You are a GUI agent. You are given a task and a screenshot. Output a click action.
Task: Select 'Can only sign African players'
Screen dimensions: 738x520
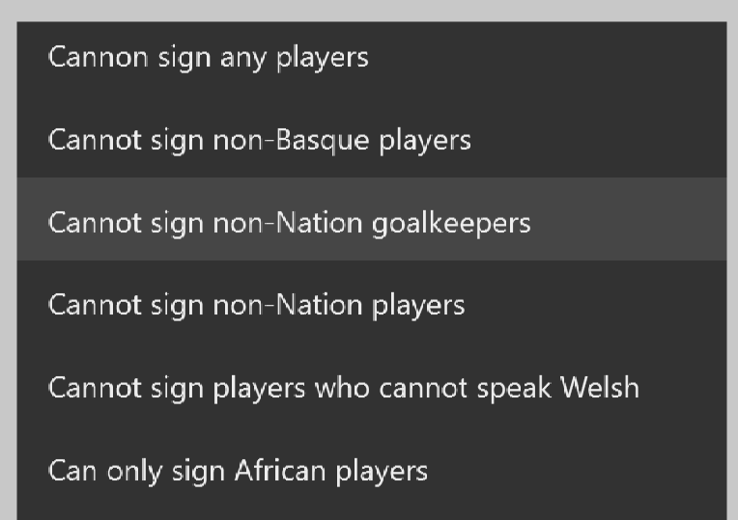[372, 467]
